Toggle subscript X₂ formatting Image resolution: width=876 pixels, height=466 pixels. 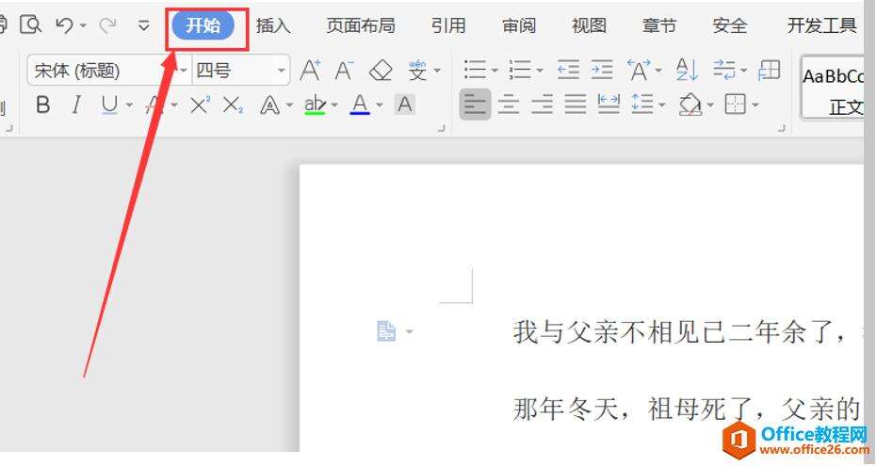point(233,104)
